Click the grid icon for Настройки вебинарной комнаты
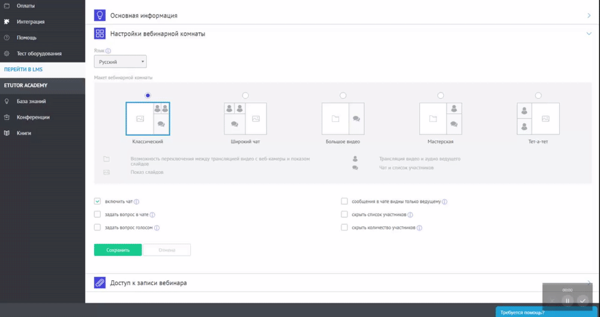This screenshot has width=600, height=317. click(100, 34)
